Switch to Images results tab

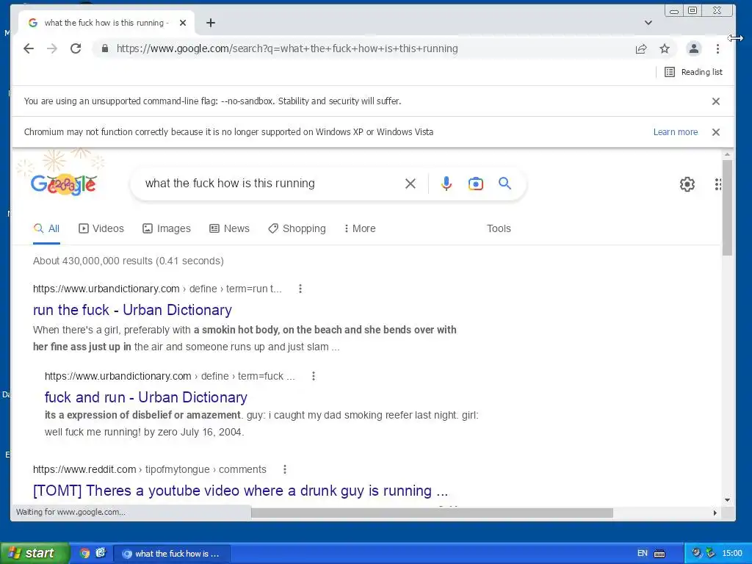pyautogui.click(x=167, y=229)
